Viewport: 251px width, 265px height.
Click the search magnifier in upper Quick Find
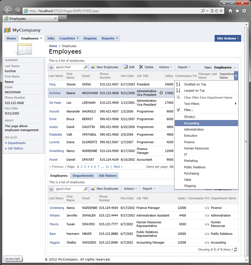(86, 67)
